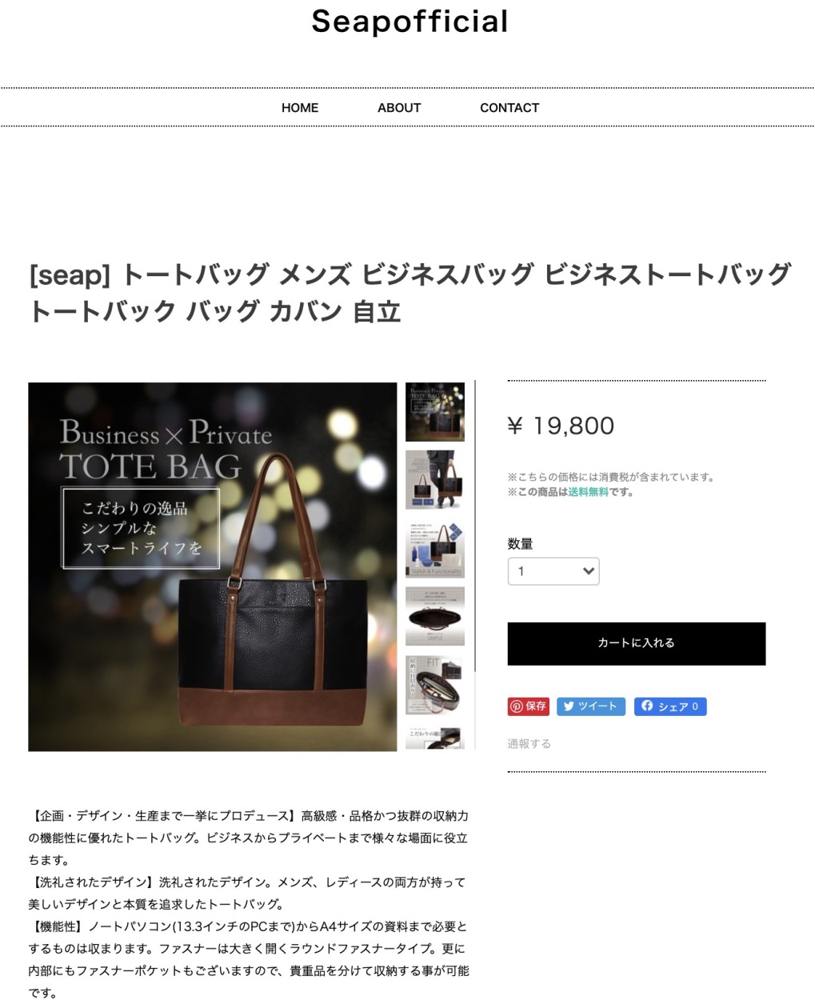Go to the HOME menu item
The image size is (815, 1000).
point(300,108)
